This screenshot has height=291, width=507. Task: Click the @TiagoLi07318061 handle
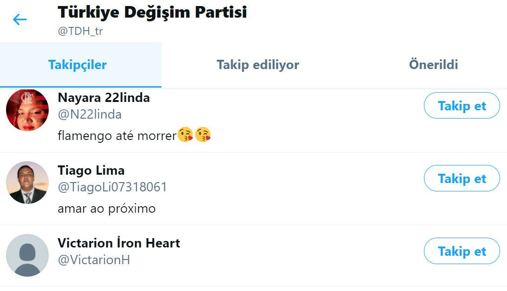[x=112, y=187]
